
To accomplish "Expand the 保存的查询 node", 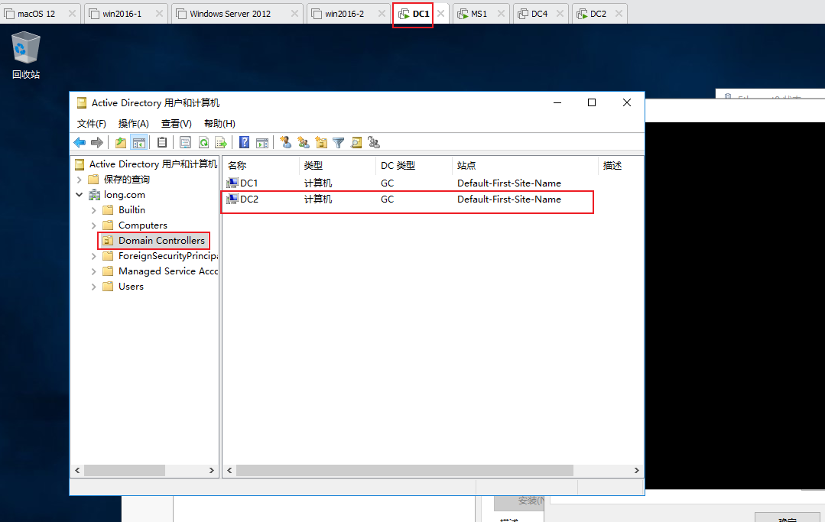I will click(80, 180).
